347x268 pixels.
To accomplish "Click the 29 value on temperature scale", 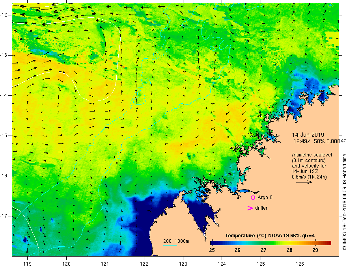I will coord(315,250).
